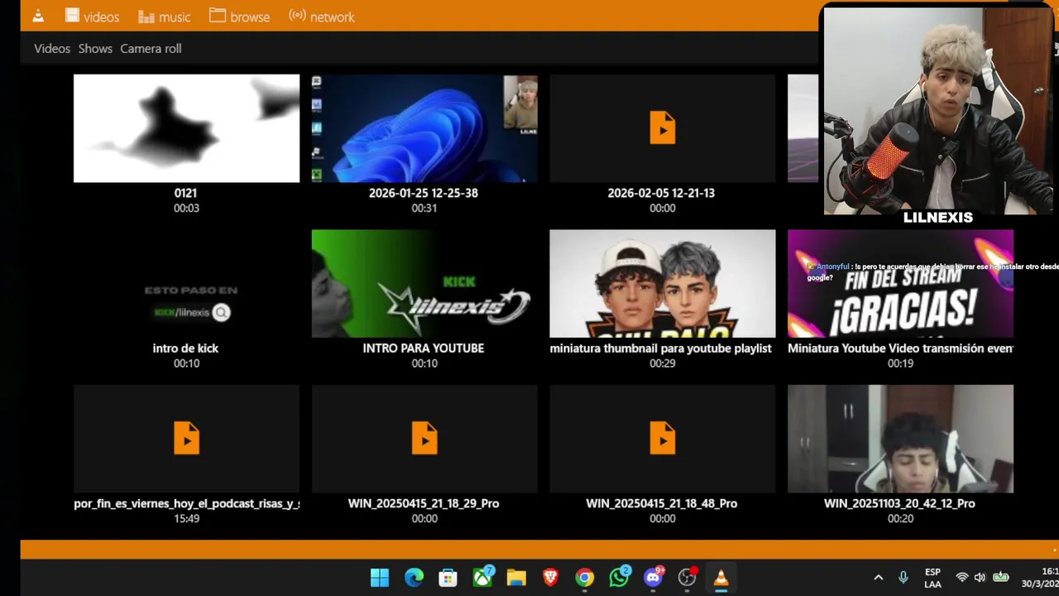Open the browse tab

click(239, 17)
